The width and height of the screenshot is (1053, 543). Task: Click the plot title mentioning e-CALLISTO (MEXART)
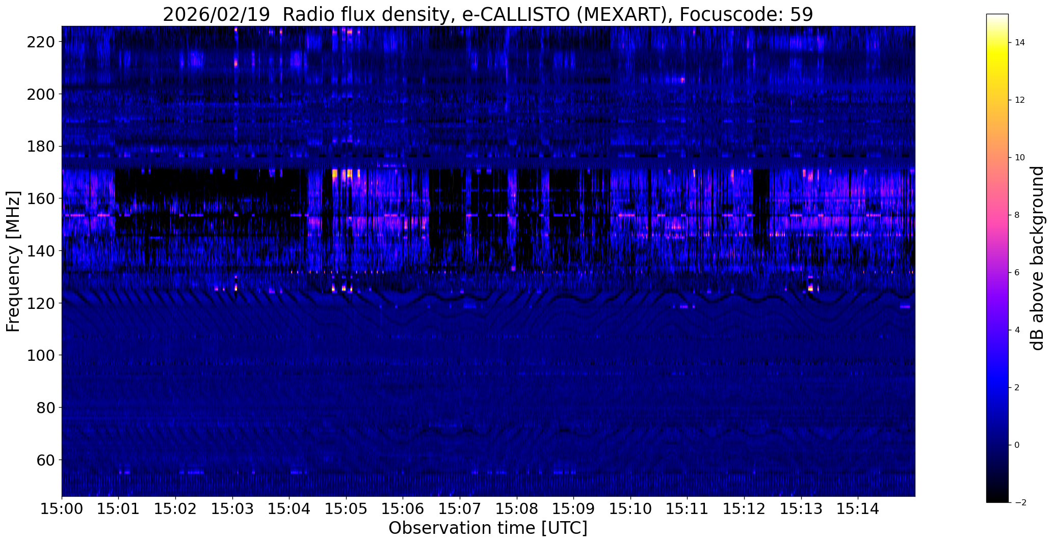point(488,14)
